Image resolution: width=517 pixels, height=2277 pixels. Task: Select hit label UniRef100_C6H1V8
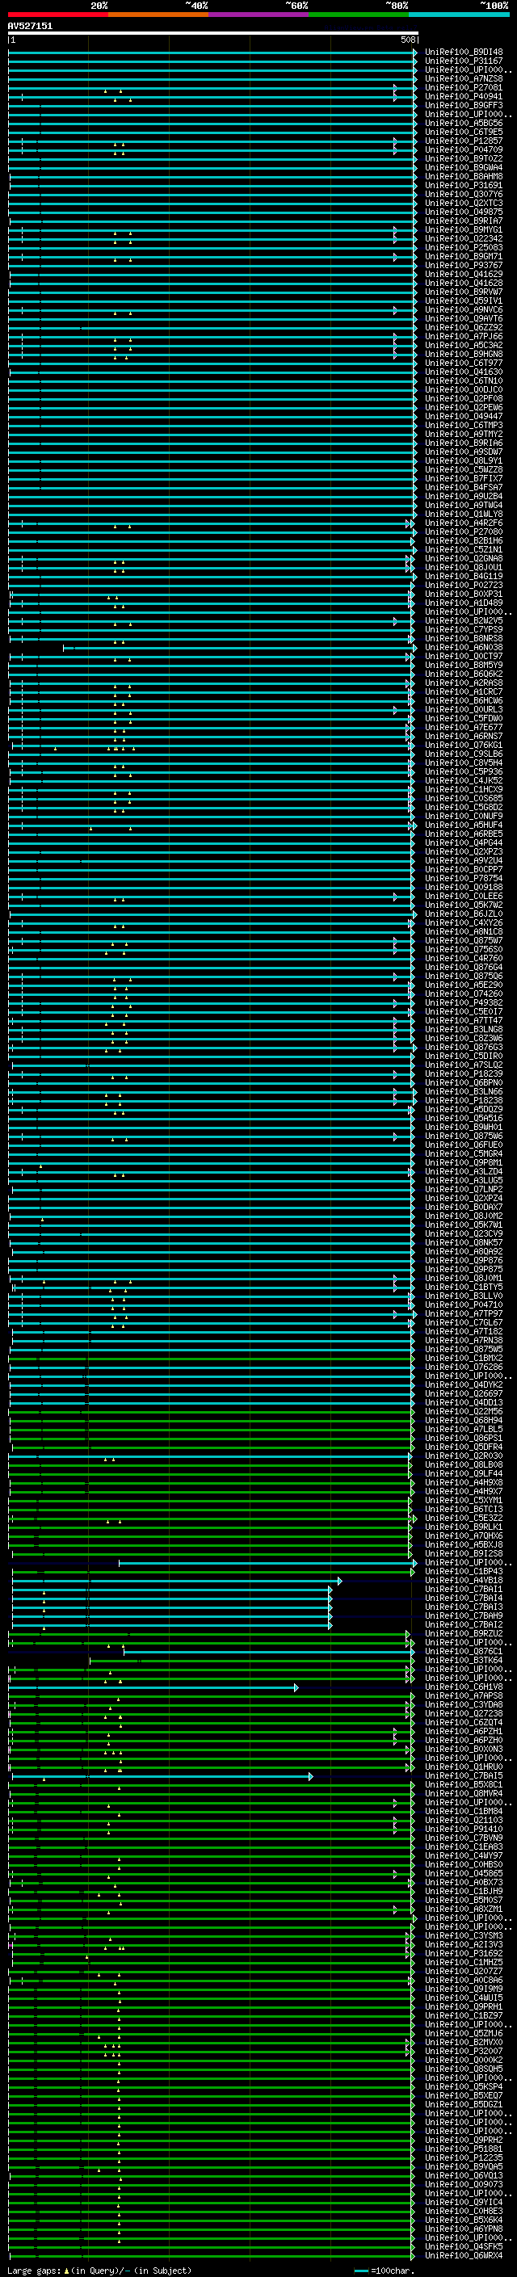(x=464, y=1687)
